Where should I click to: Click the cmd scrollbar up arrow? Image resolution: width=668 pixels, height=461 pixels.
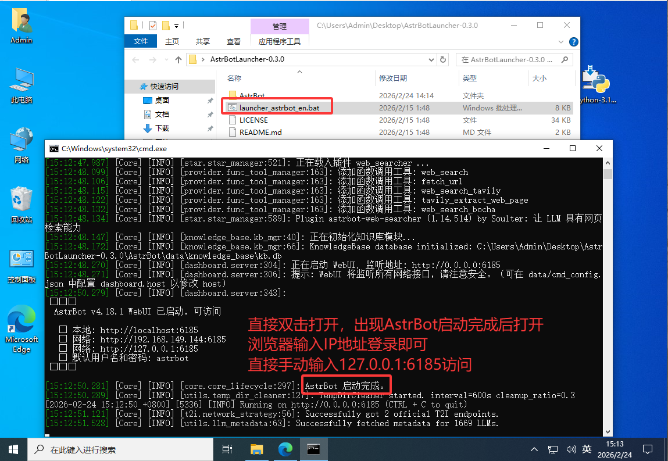pyautogui.click(x=608, y=163)
